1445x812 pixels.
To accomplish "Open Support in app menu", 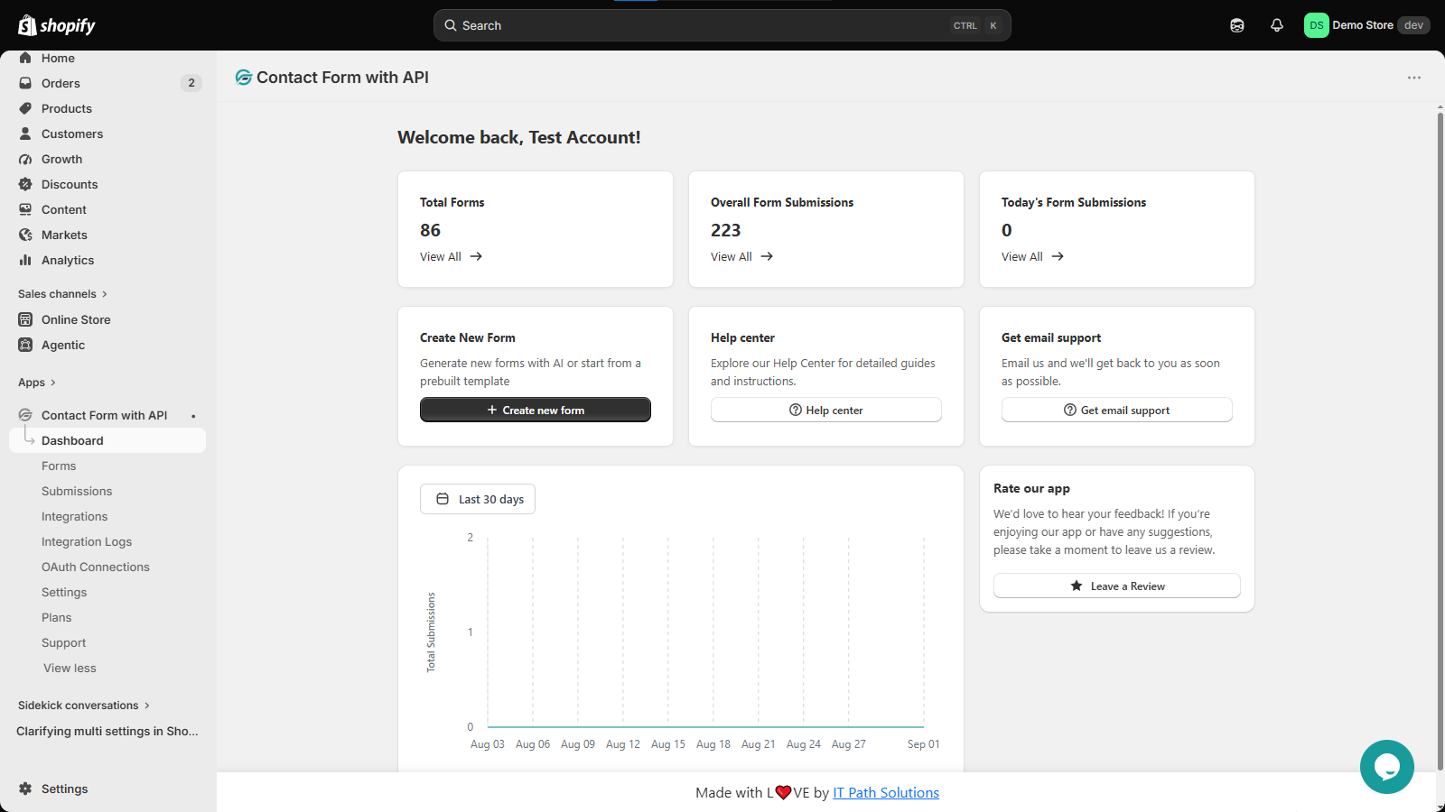I will pyautogui.click(x=63, y=643).
